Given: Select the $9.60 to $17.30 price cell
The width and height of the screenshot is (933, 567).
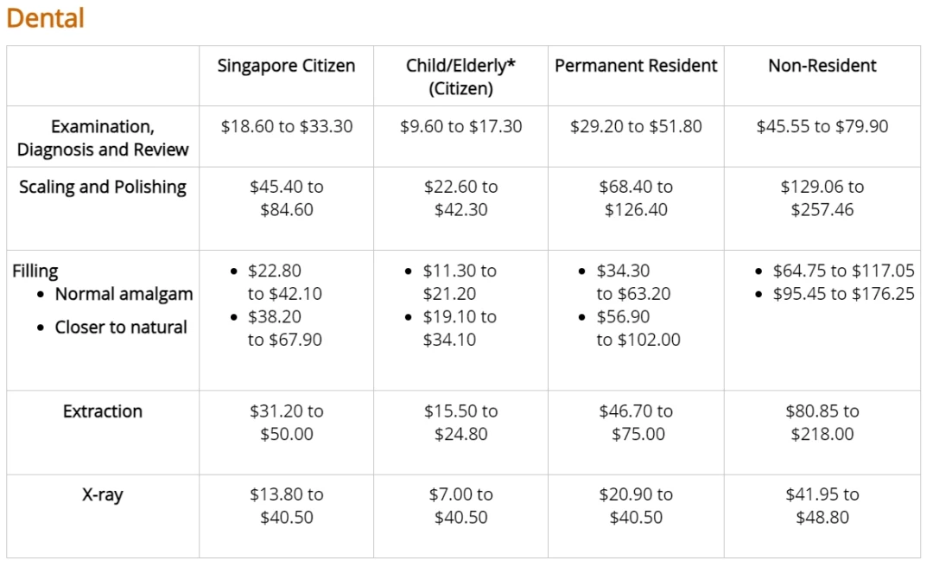Looking at the screenshot, I should 460,126.
